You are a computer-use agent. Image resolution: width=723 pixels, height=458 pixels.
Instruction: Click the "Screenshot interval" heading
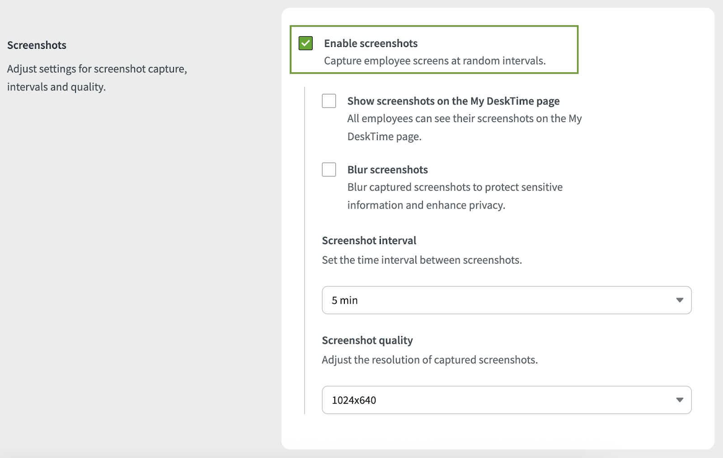pos(369,241)
